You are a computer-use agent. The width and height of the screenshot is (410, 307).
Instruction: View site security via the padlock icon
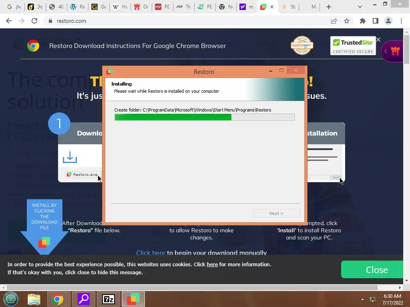click(x=50, y=21)
